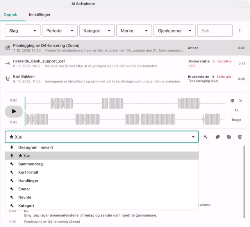This screenshot has height=227, width=250.
Task: Expand the Merke filter dropdown
Action: (134, 30)
